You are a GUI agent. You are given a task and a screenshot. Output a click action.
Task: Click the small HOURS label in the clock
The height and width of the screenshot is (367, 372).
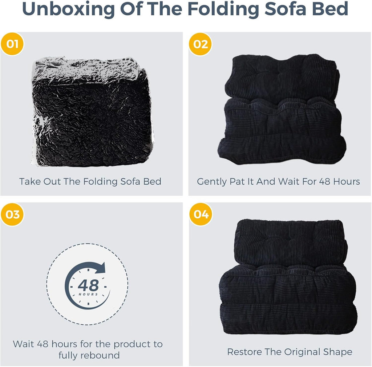[88, 294]
